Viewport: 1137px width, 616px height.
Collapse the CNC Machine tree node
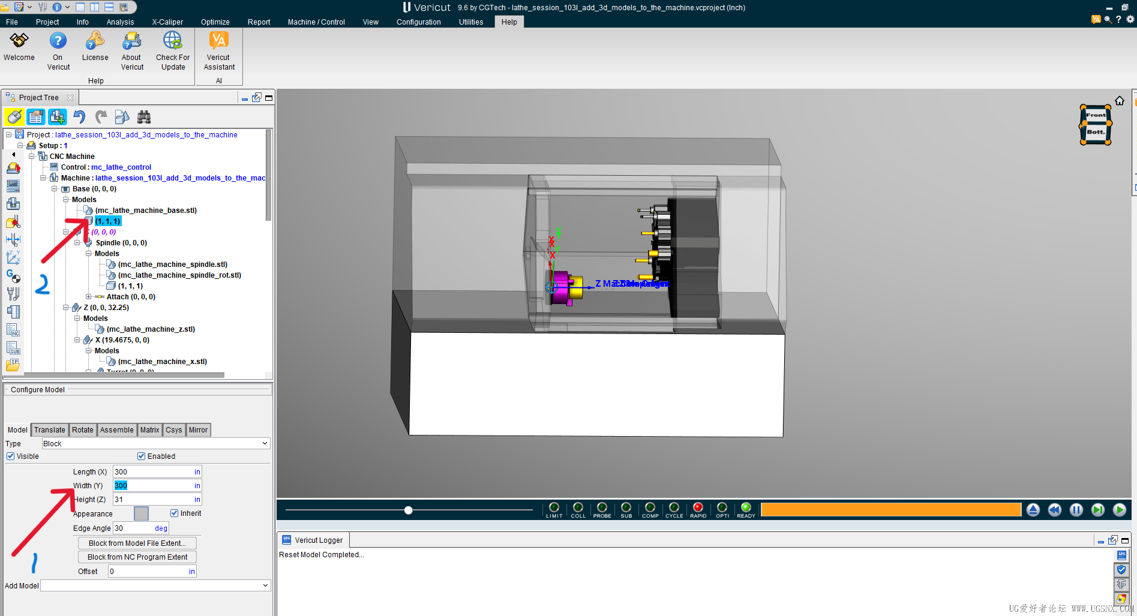32,157
